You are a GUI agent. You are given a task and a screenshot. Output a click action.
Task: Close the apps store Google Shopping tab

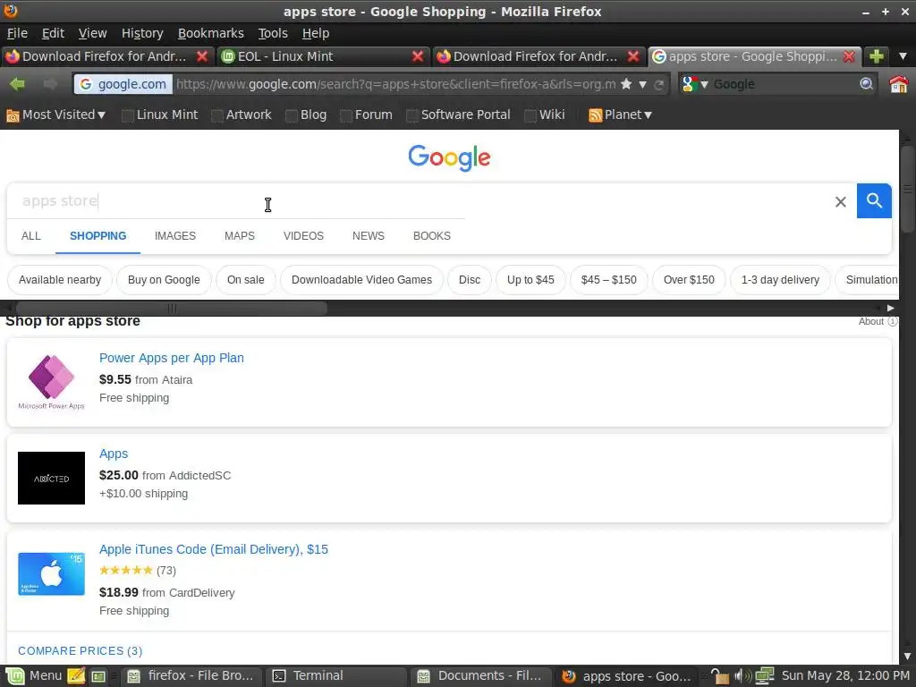click(849, 56)
